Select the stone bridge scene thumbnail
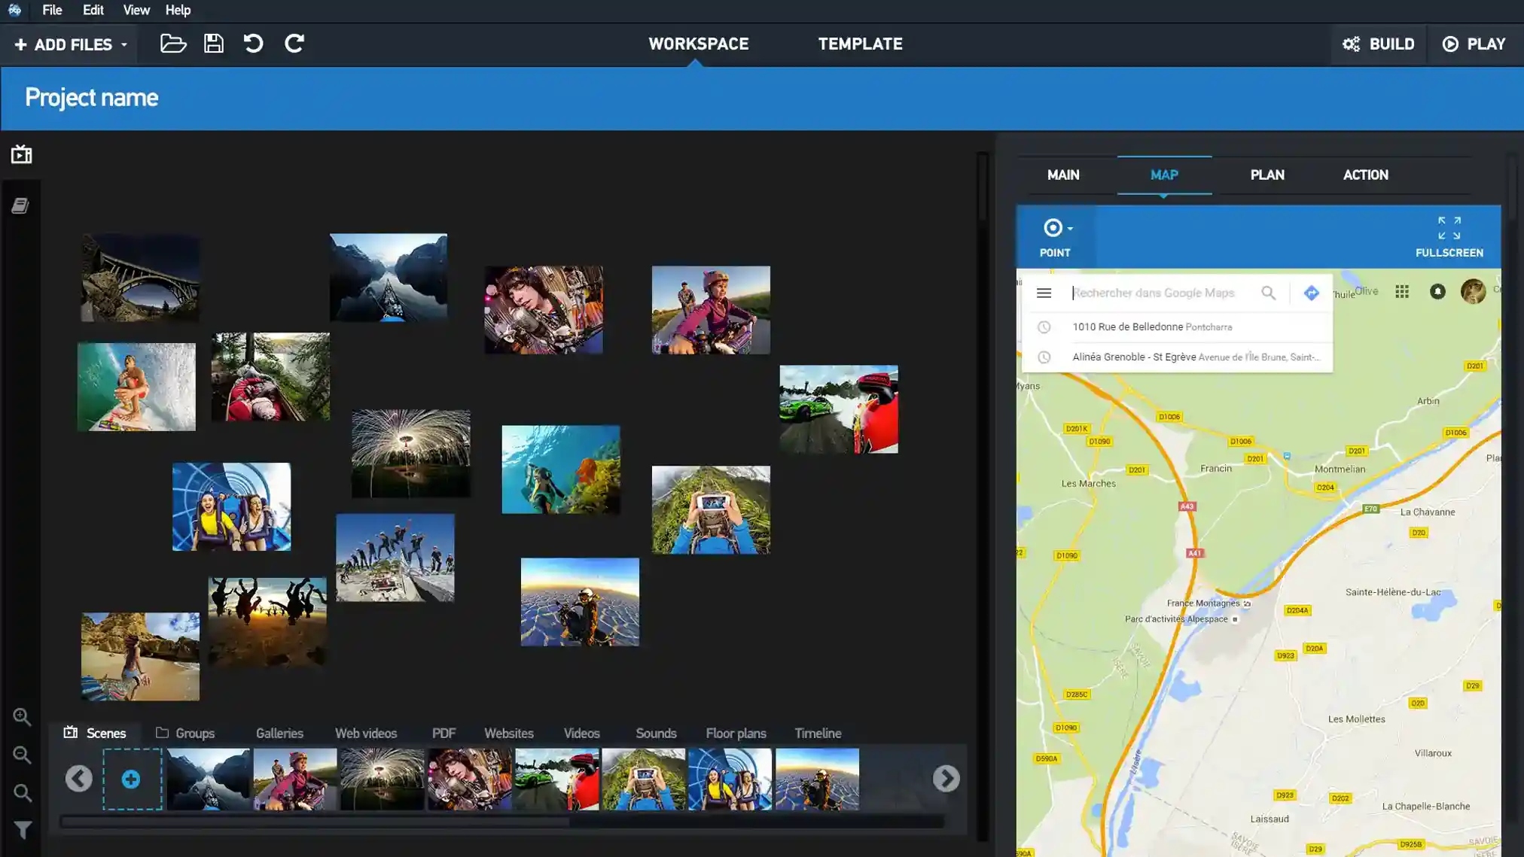1524x857 pixels. click(x=140, y=277)
